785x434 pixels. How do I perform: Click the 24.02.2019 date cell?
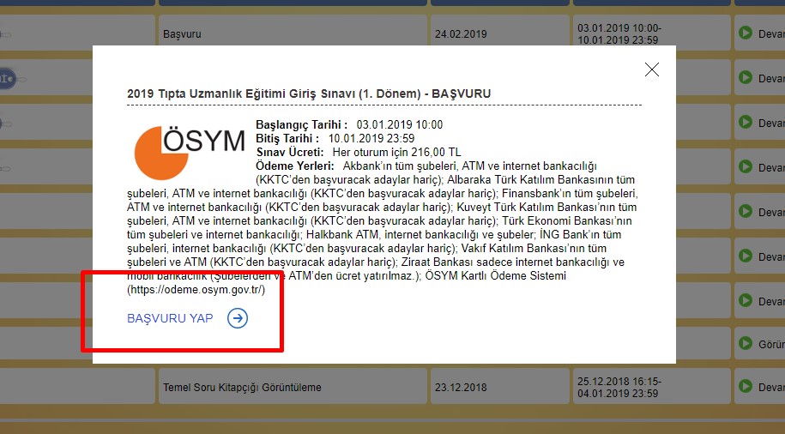coord(461,34)
